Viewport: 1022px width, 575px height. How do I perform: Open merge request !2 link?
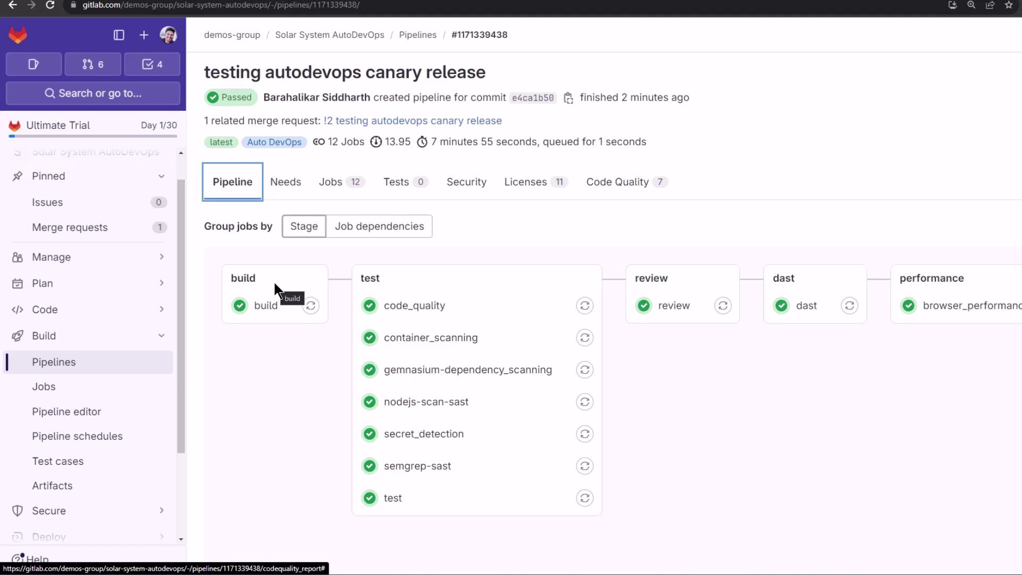click(x=413, y=121)
